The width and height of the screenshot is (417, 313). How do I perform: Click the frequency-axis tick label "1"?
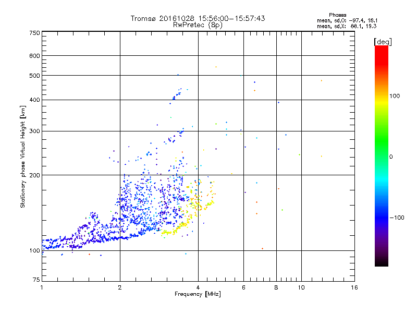coord(42,287)
